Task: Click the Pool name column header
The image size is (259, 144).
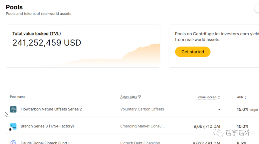Action: (x=18, y=97)
